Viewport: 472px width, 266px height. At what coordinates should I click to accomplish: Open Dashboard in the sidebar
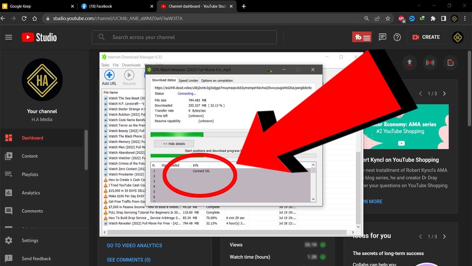tap(42, 138)
